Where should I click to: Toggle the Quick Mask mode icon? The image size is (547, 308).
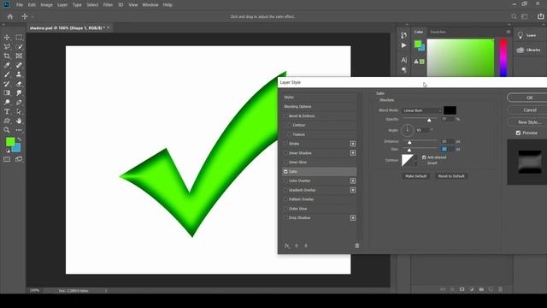[7, 159]
